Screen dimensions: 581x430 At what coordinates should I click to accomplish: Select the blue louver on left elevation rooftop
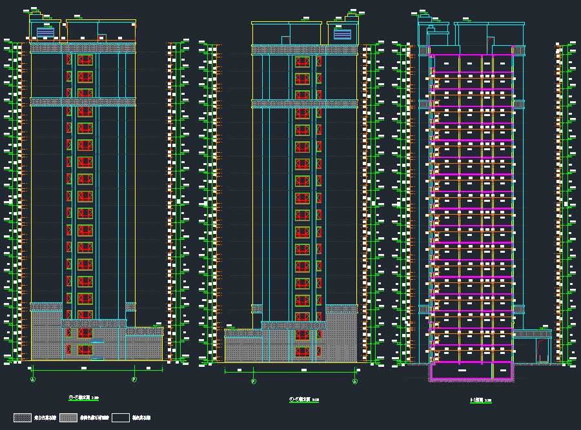[45, 32]
